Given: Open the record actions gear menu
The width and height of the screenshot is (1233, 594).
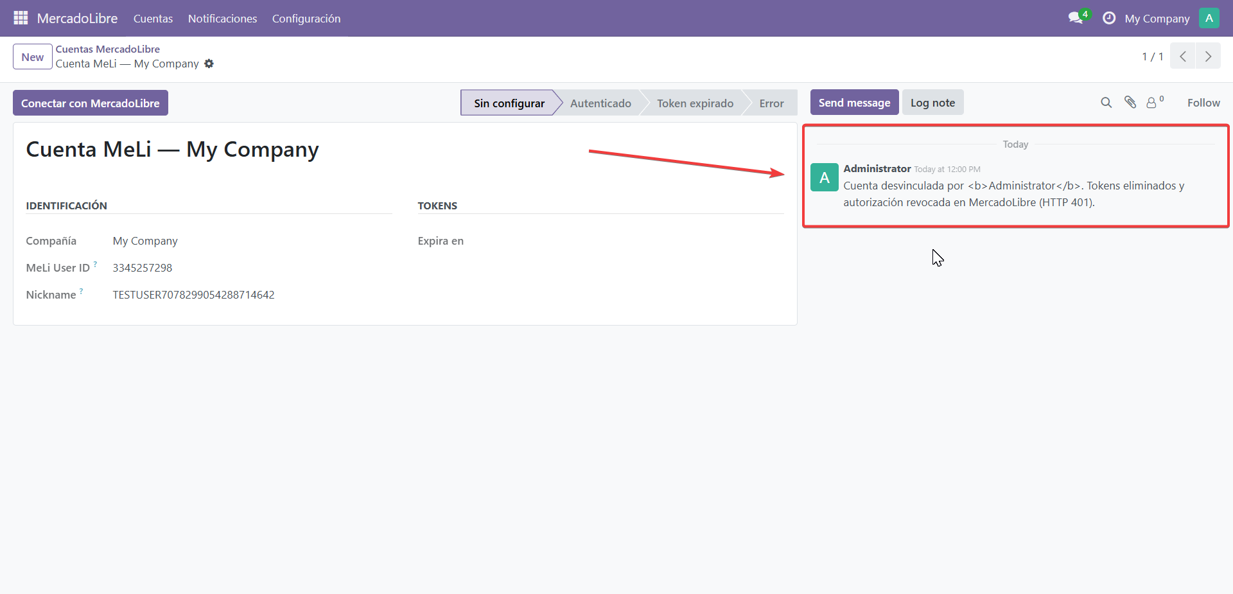Looking at the screenshot, I should tap(209, 64).
